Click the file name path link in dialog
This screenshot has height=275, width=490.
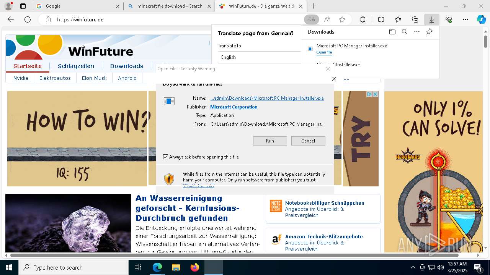pyautogui.click(x=267, y=98)
